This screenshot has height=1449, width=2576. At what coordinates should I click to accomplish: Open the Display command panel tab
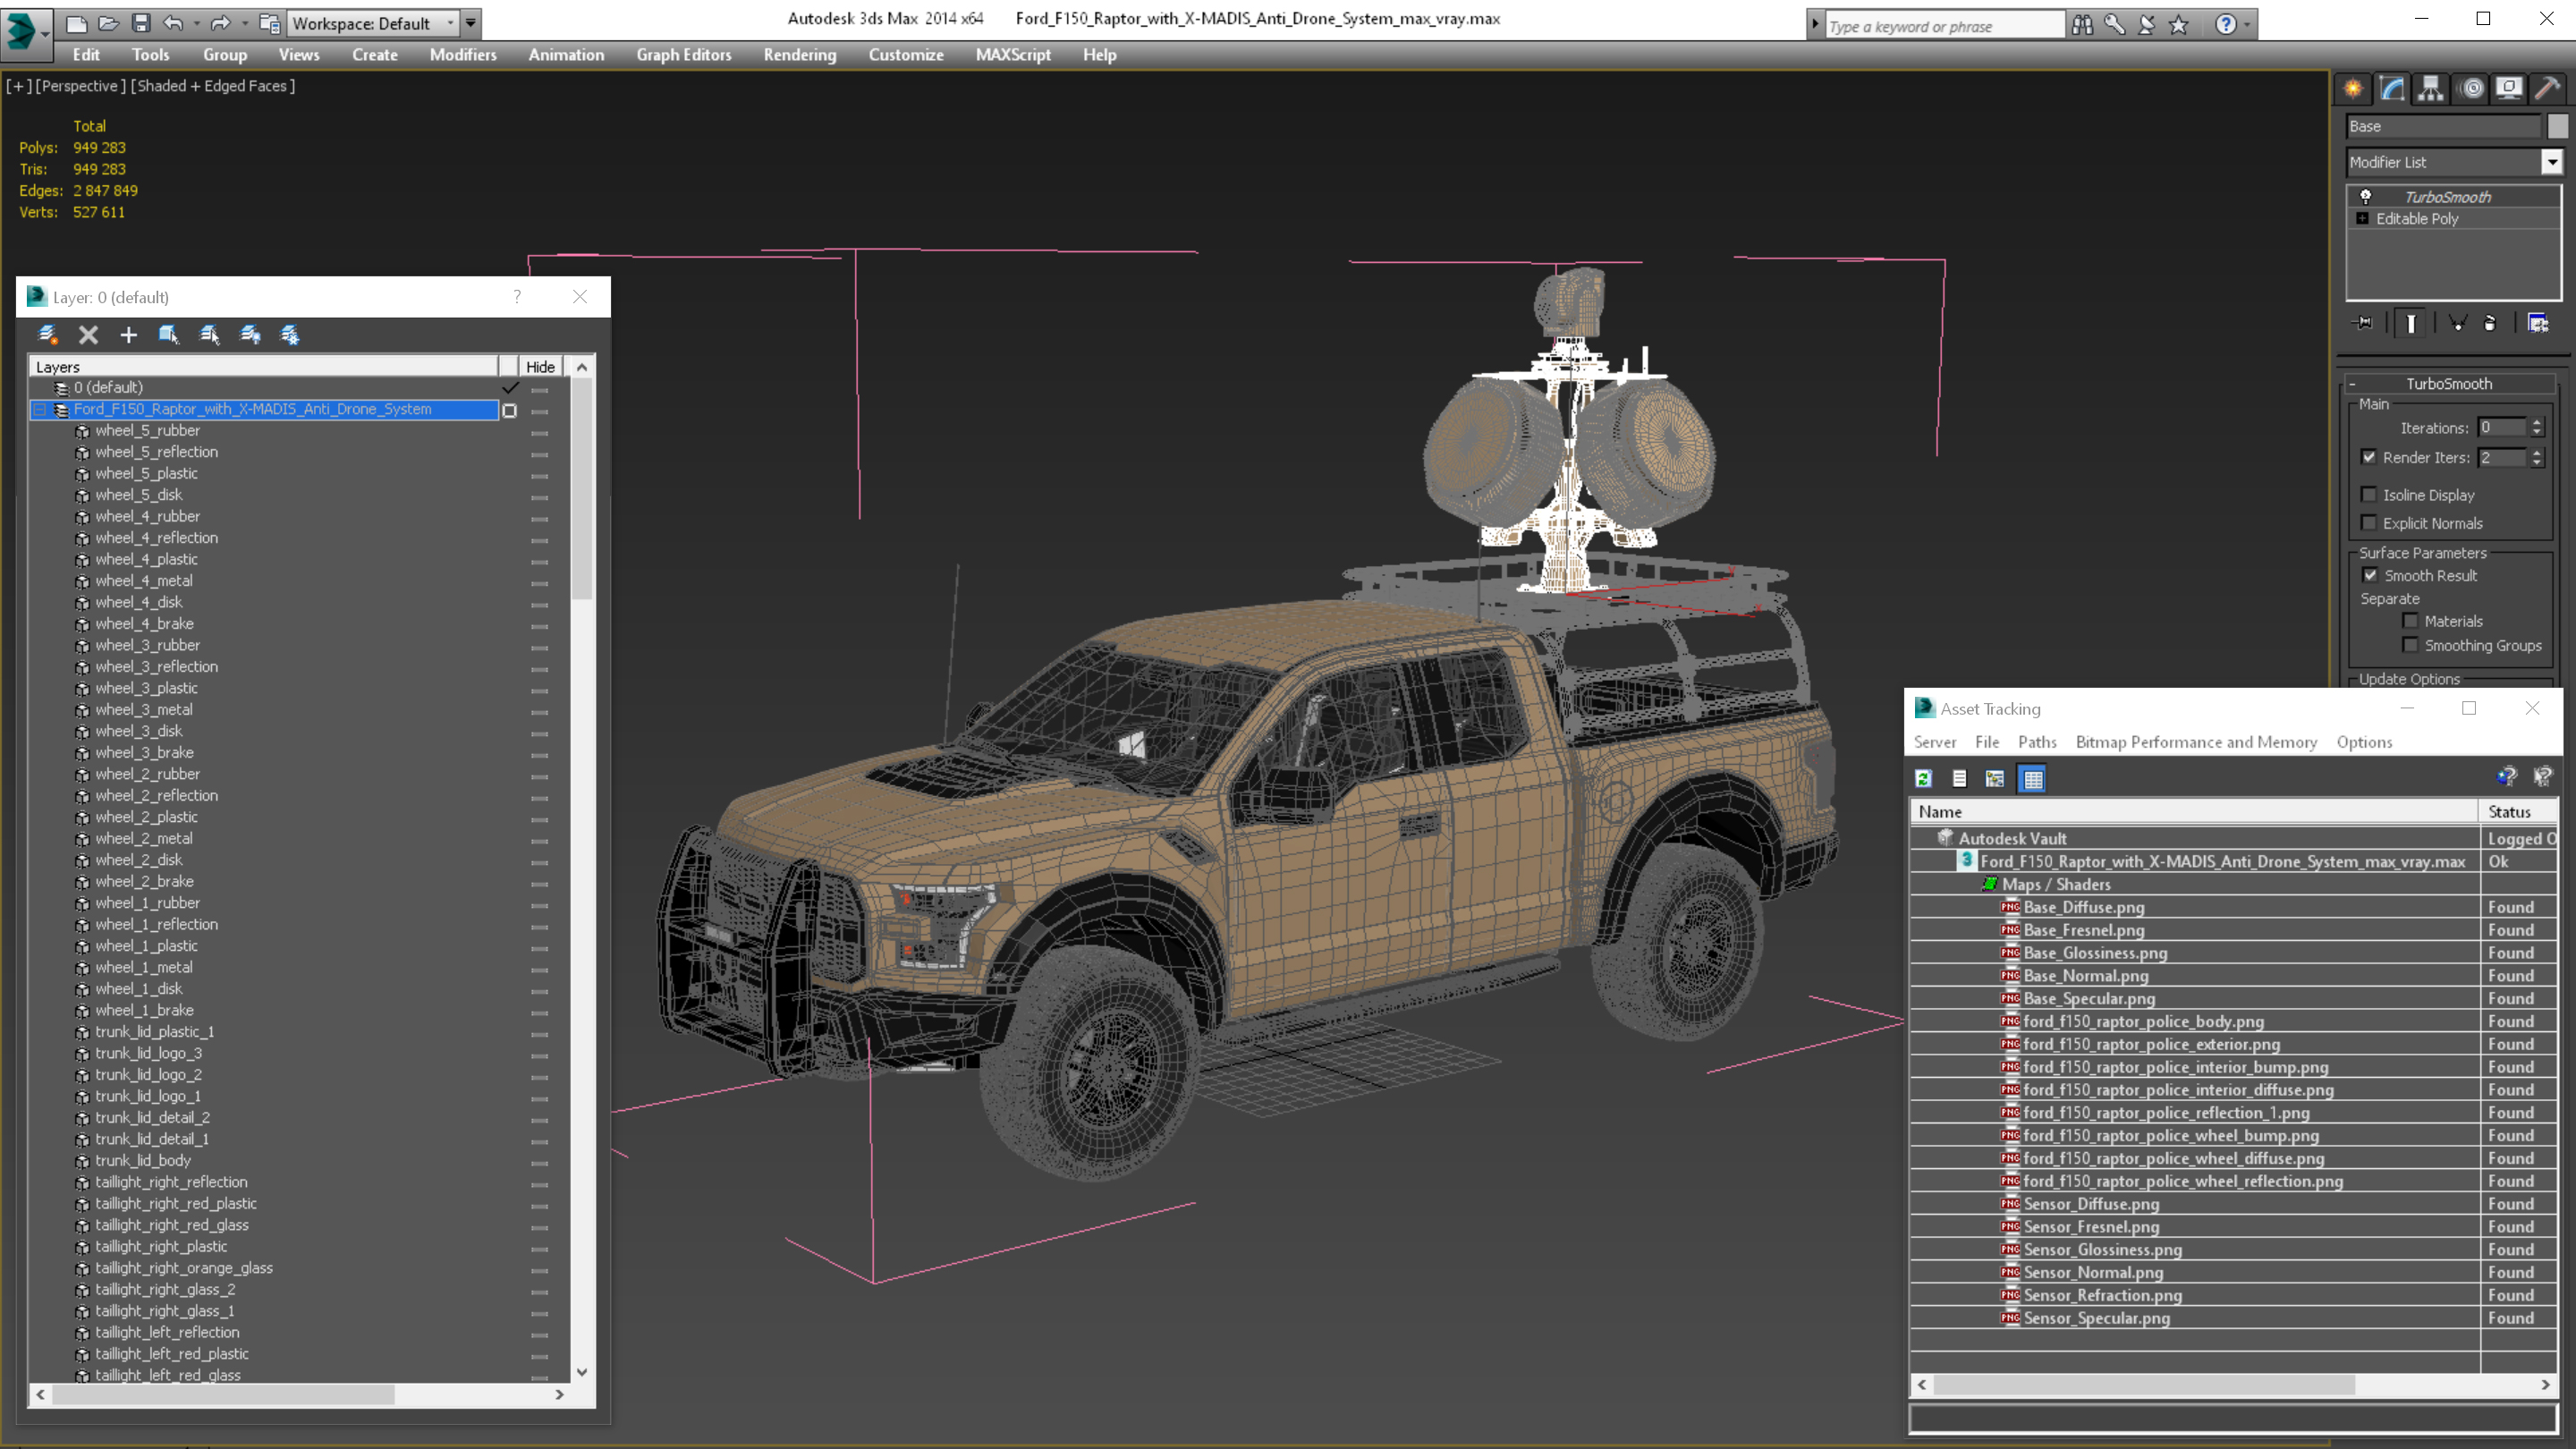(x=2509, y=89)
